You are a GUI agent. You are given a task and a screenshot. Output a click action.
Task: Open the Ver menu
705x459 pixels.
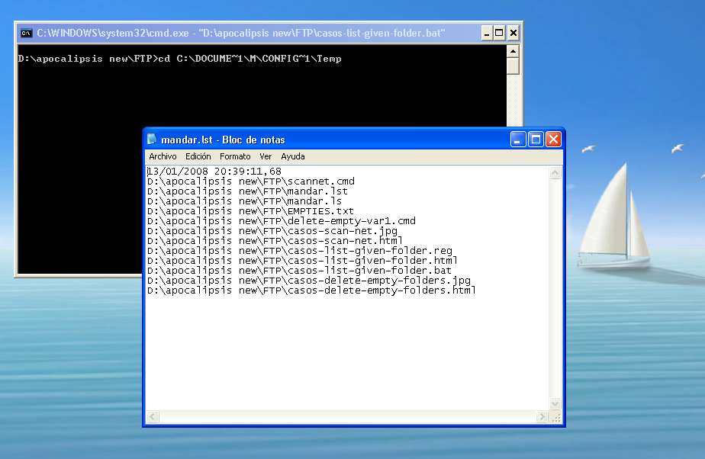click(266, 156)
